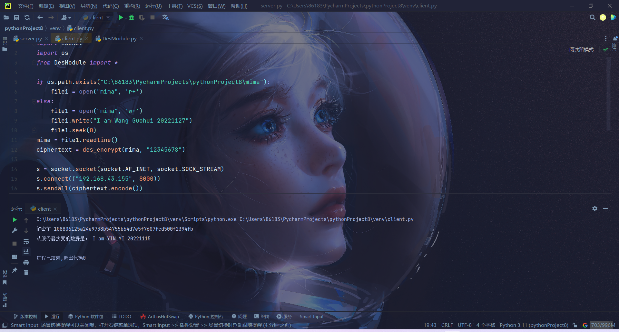Open the Python 软件包 tool window
This screenshot has width=619, height=332.
tap(86, 317)
